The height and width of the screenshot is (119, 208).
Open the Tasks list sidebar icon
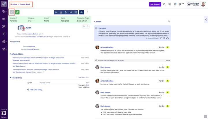[x=4, y=34]
